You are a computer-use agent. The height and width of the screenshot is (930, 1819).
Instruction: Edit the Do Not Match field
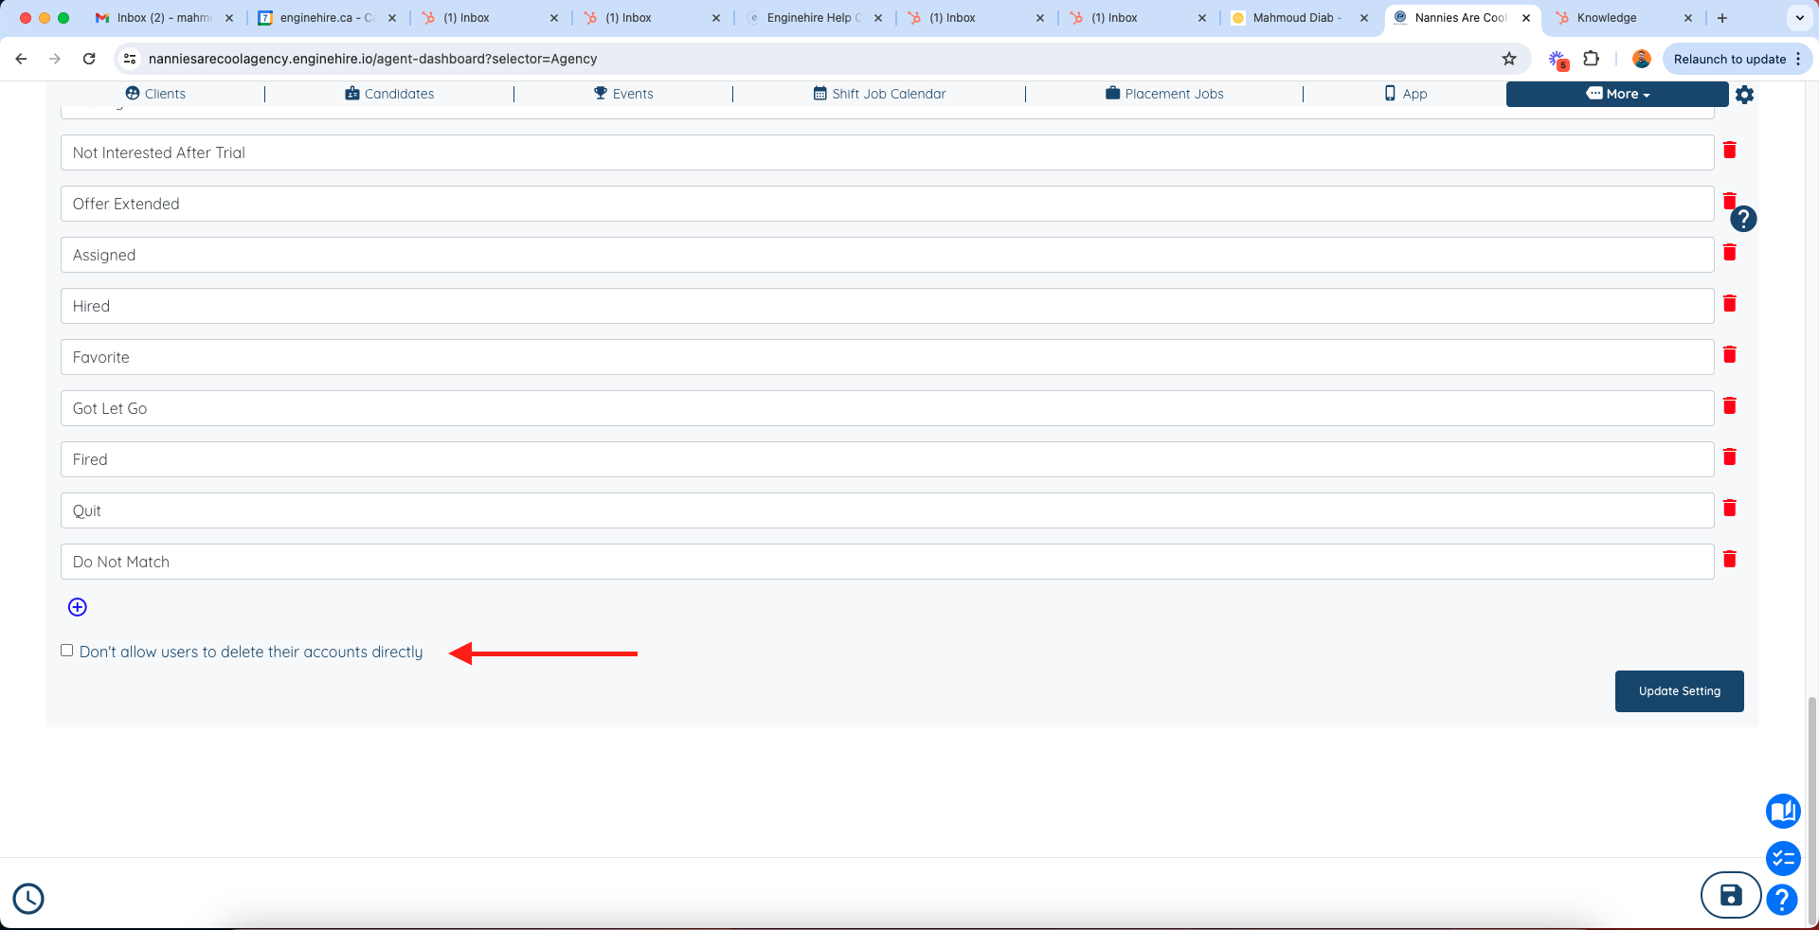coord(887,562)
